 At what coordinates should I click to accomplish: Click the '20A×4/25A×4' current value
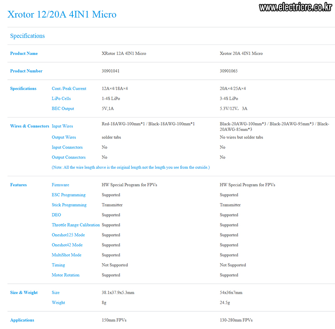233,89
